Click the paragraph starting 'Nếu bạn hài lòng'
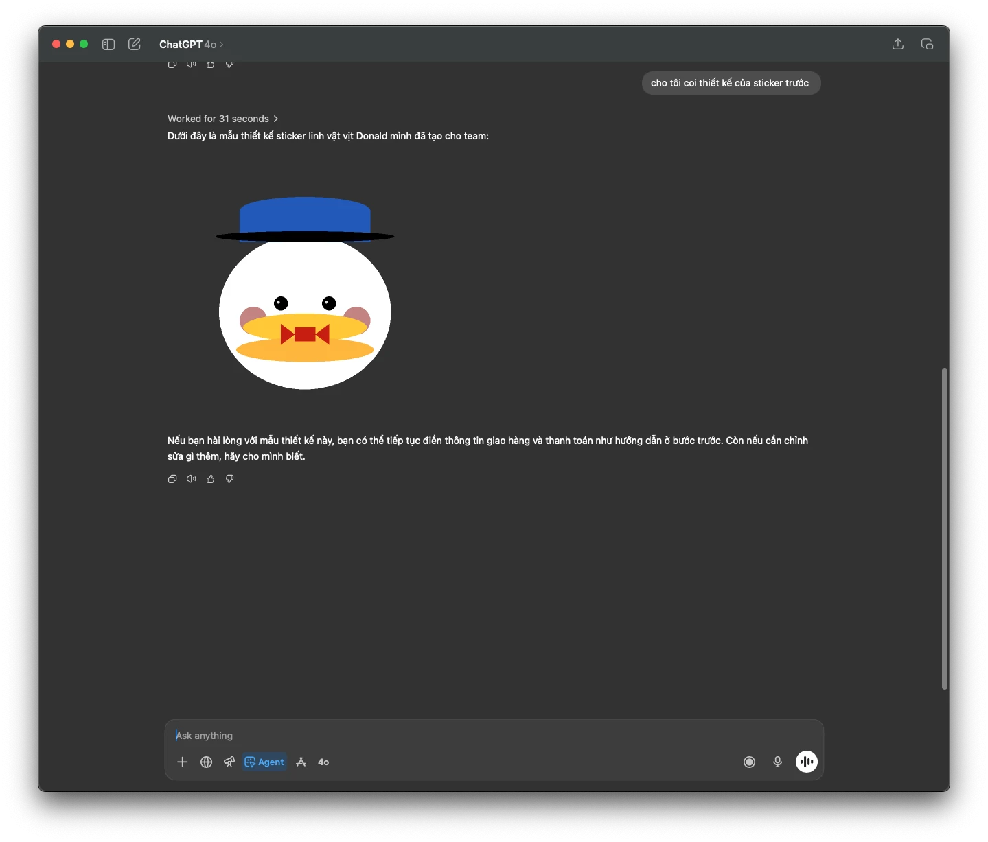The height and width of the screenshot is (842, 988). click(487, 448)
